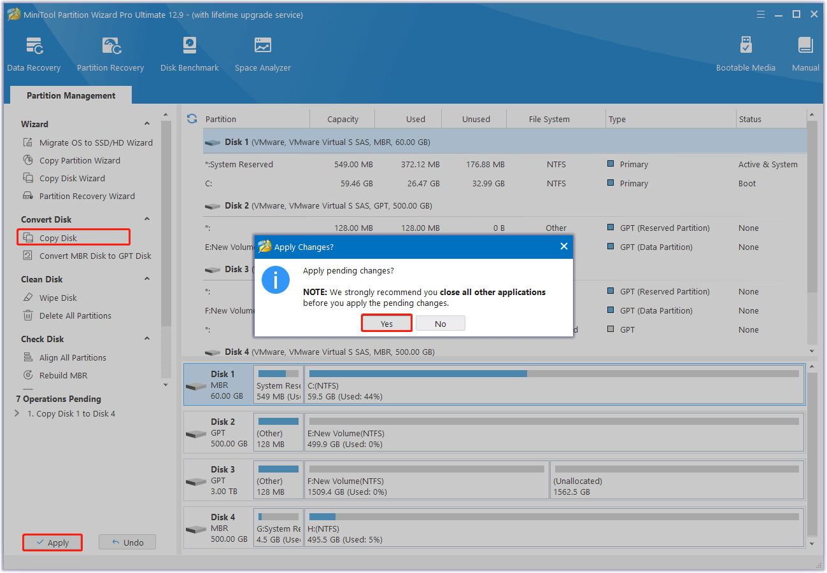Start Partition Recovery Wizard

tap(79, 196)
